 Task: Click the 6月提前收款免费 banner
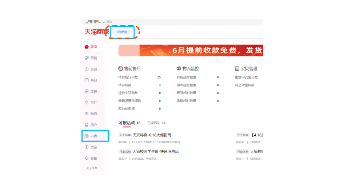[x=191, y=51]
